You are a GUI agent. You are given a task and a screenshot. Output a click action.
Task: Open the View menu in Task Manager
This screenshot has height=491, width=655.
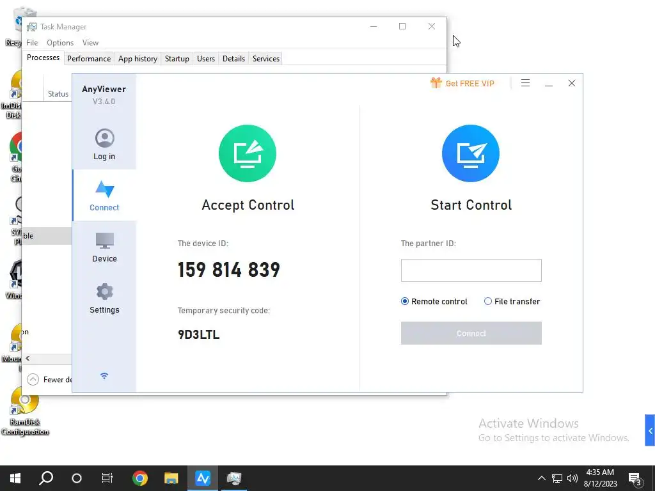tap(90, 43)
